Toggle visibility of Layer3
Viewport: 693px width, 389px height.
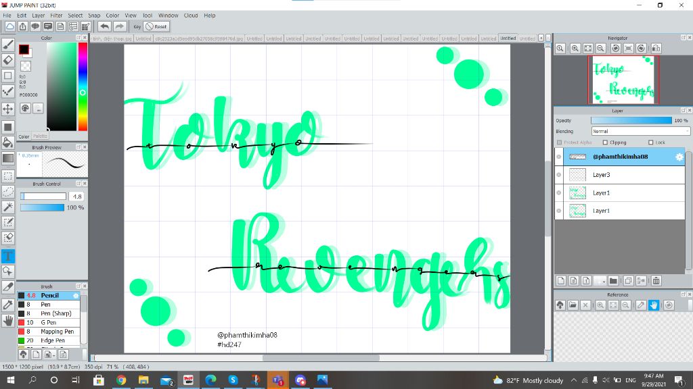click(x=559, y=175)
